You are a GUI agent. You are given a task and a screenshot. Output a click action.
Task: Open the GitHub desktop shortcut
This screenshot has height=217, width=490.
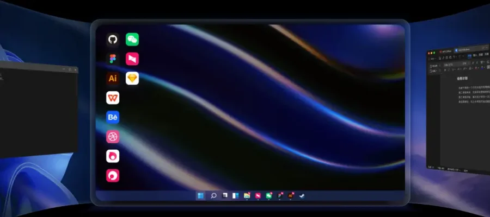[113, 40]
